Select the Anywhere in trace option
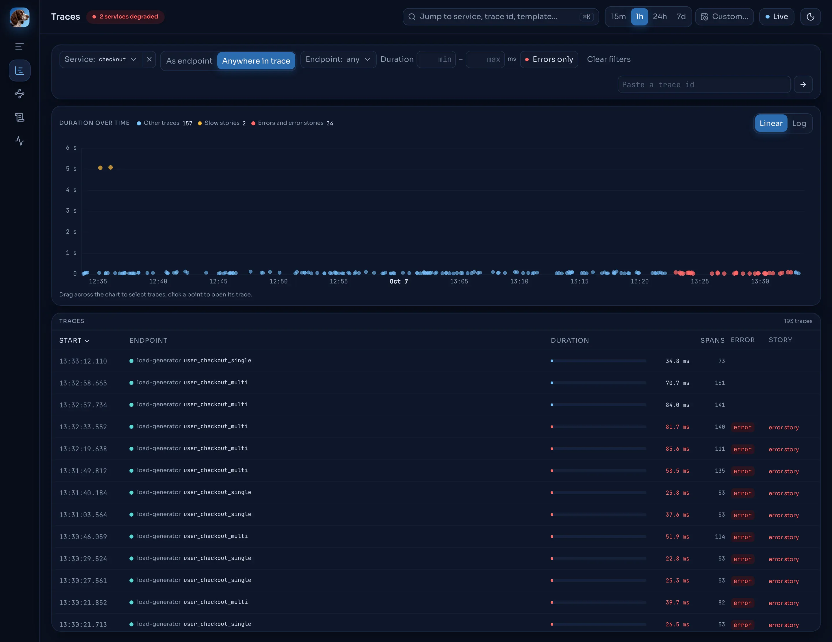832x642 pixels. click(256, 61)
